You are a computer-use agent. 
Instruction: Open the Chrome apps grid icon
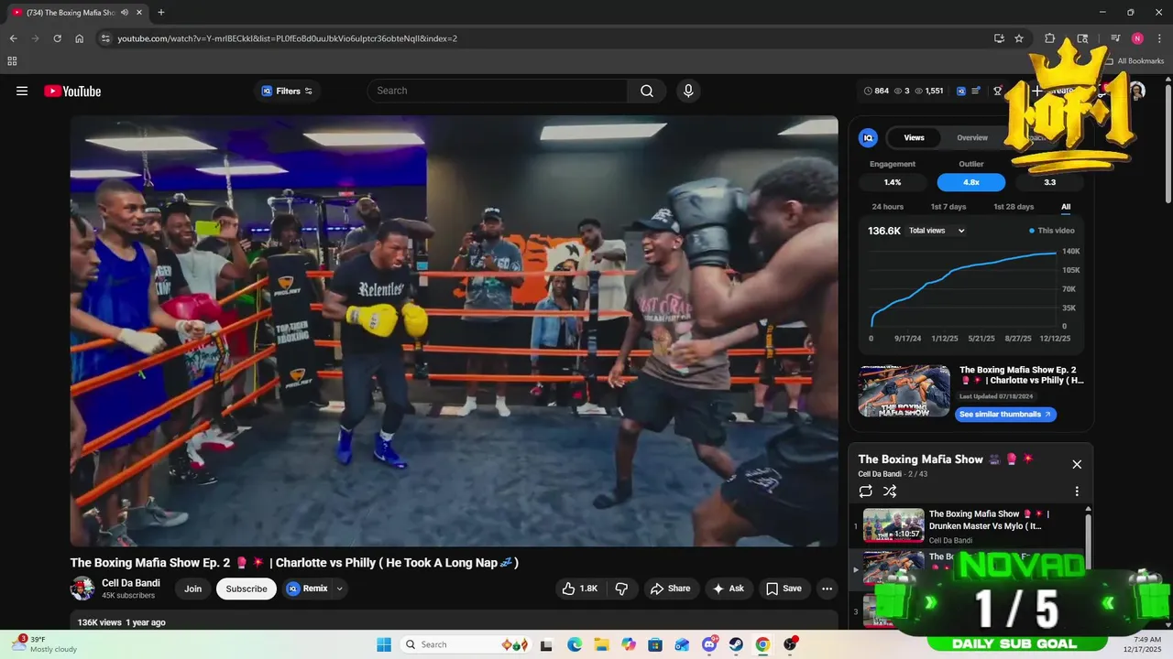pyautogui.click(x=12, y=61)
